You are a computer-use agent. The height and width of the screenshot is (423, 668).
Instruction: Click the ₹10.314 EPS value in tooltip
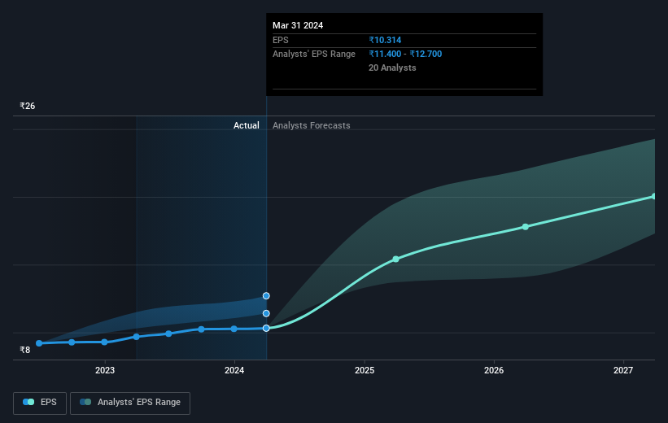point(385,40)
